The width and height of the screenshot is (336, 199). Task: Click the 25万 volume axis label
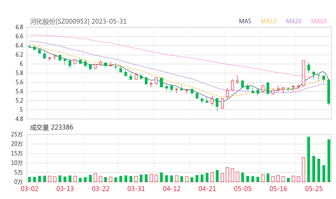(x=17, y=134)
